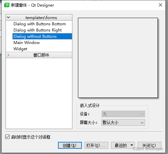168x154 pixels.
Task: Select Dialog with Buttons Bottom template
Action: tap(40, 24)
